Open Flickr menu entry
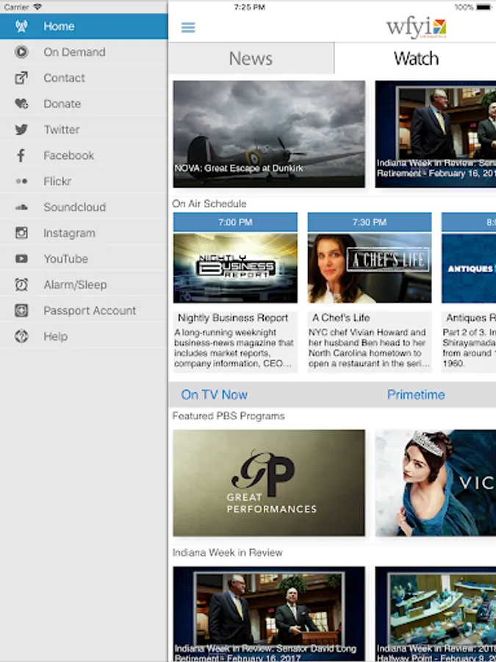Viewport: 496px width, 662px height. coord(84,181)
